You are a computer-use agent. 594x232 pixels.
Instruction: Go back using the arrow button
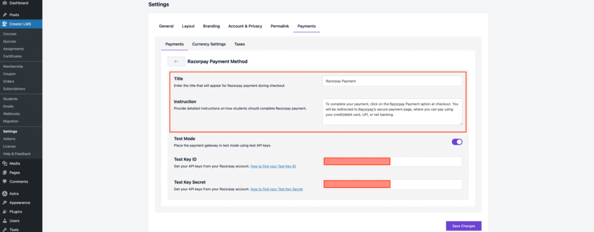(x=176, y=61)
